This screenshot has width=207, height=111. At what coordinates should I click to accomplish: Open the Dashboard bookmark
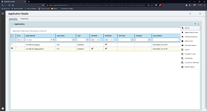tap(67, 9)
